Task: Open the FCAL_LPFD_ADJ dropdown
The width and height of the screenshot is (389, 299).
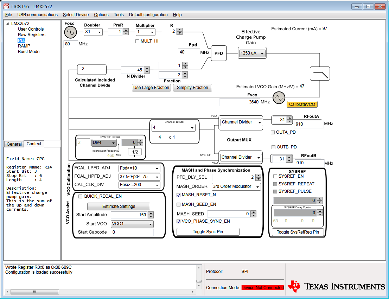Action: pos(139,168)
